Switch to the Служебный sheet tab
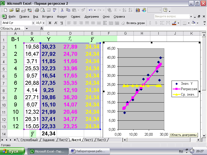The image size is (207, 155). [x=29, y=140]
